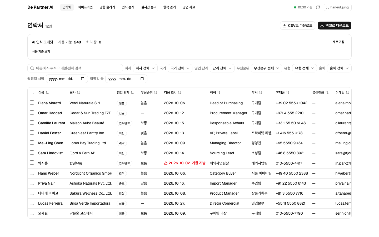
Task: Sort by 우선순위 column arrows icon
Action: [x=156, y=93]
